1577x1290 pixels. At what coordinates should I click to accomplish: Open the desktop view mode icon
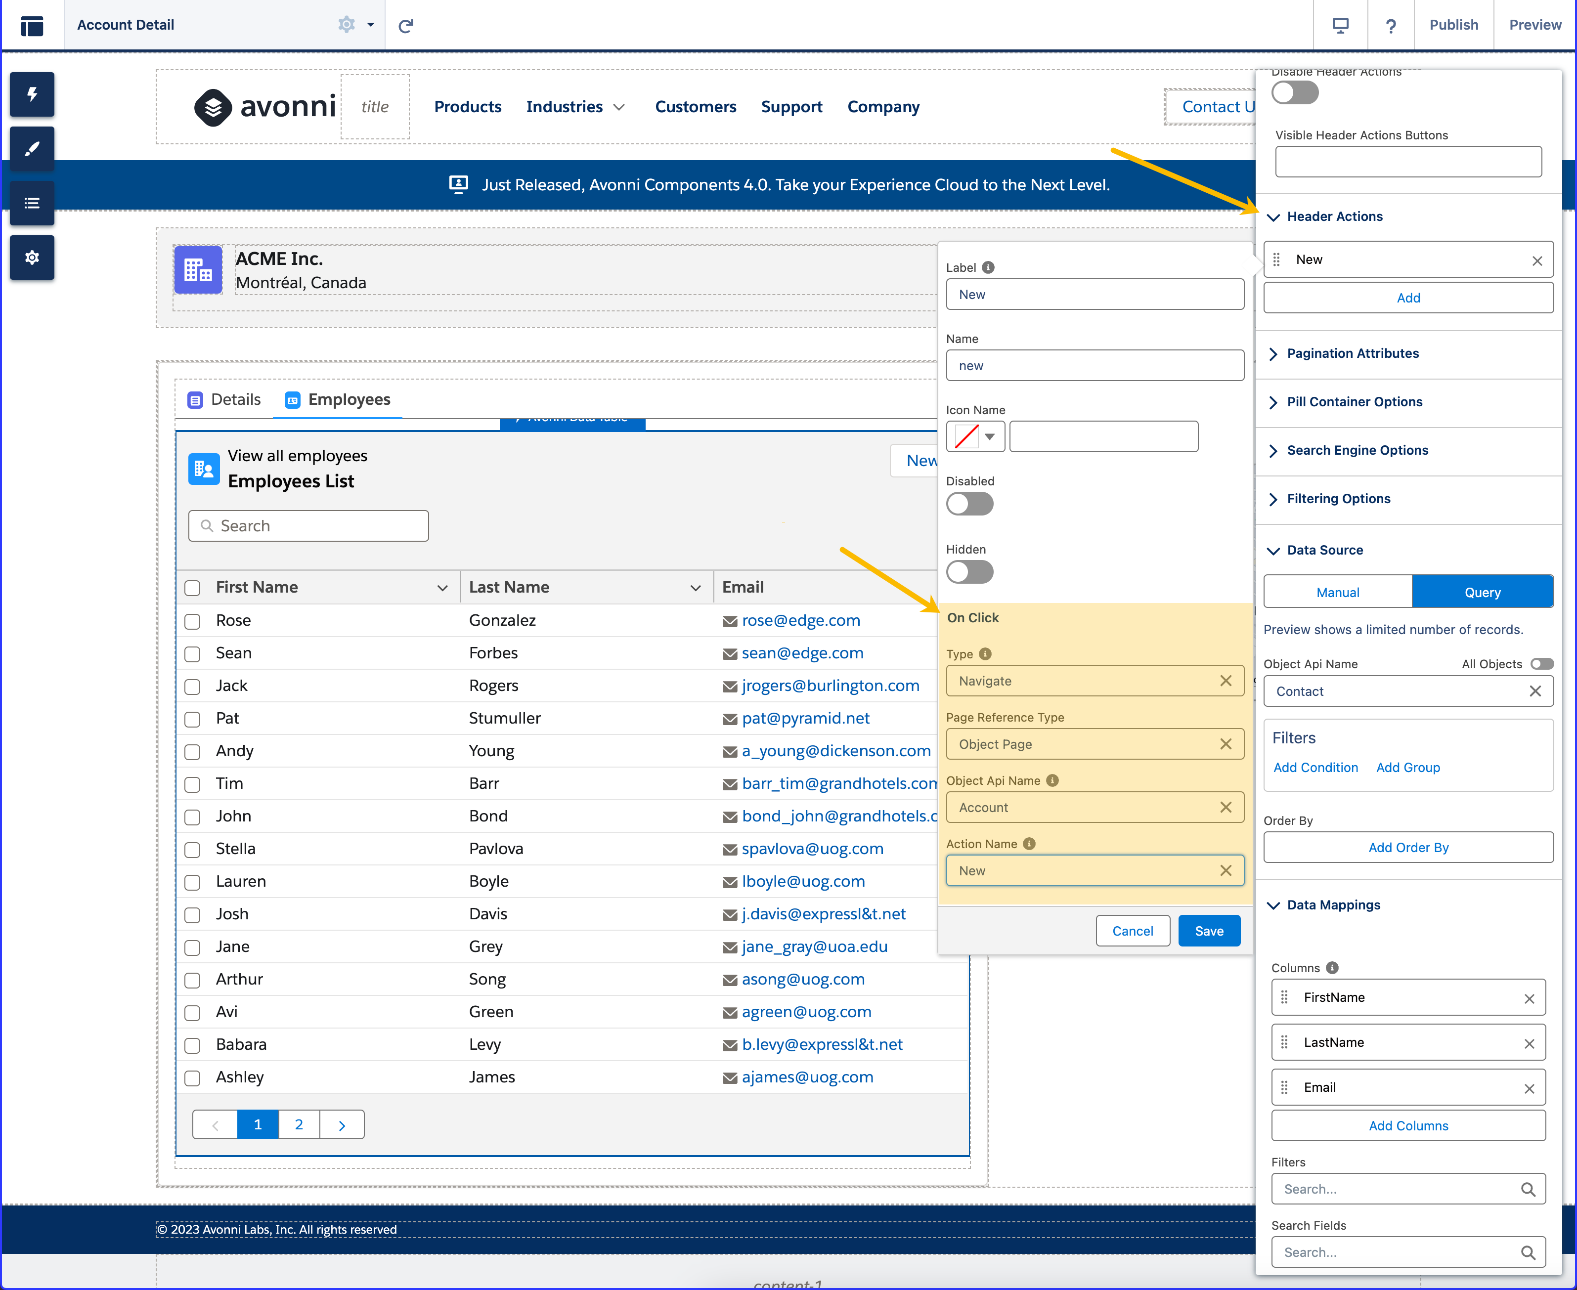pos(1340,25)
